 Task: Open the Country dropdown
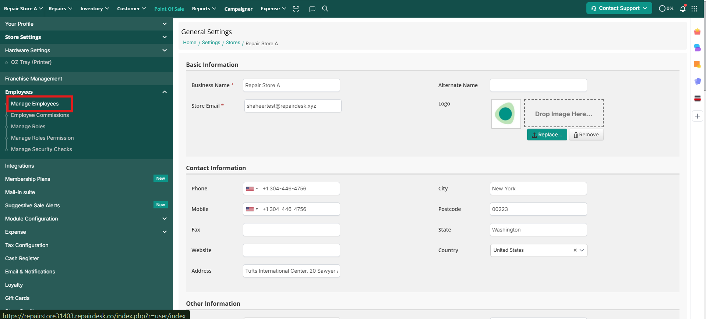[582, 250]
